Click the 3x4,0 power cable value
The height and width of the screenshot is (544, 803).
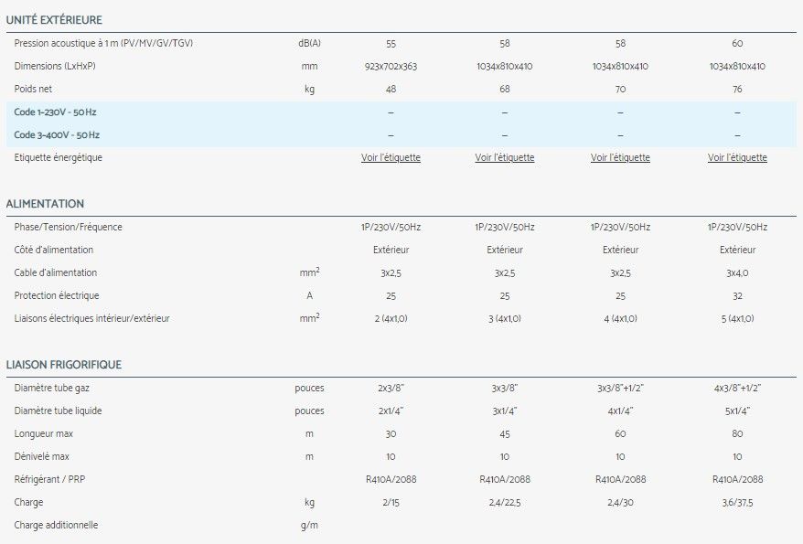click(737, 272)
